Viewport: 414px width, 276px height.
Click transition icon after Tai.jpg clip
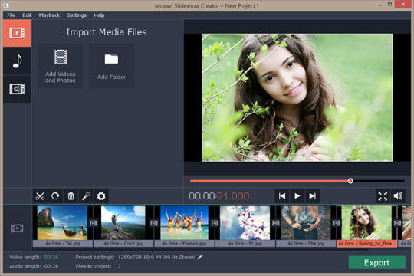click(x=94, y=223)
